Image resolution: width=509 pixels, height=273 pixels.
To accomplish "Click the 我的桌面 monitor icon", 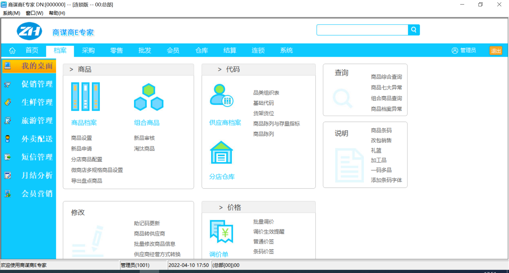I will coord(8,66).
